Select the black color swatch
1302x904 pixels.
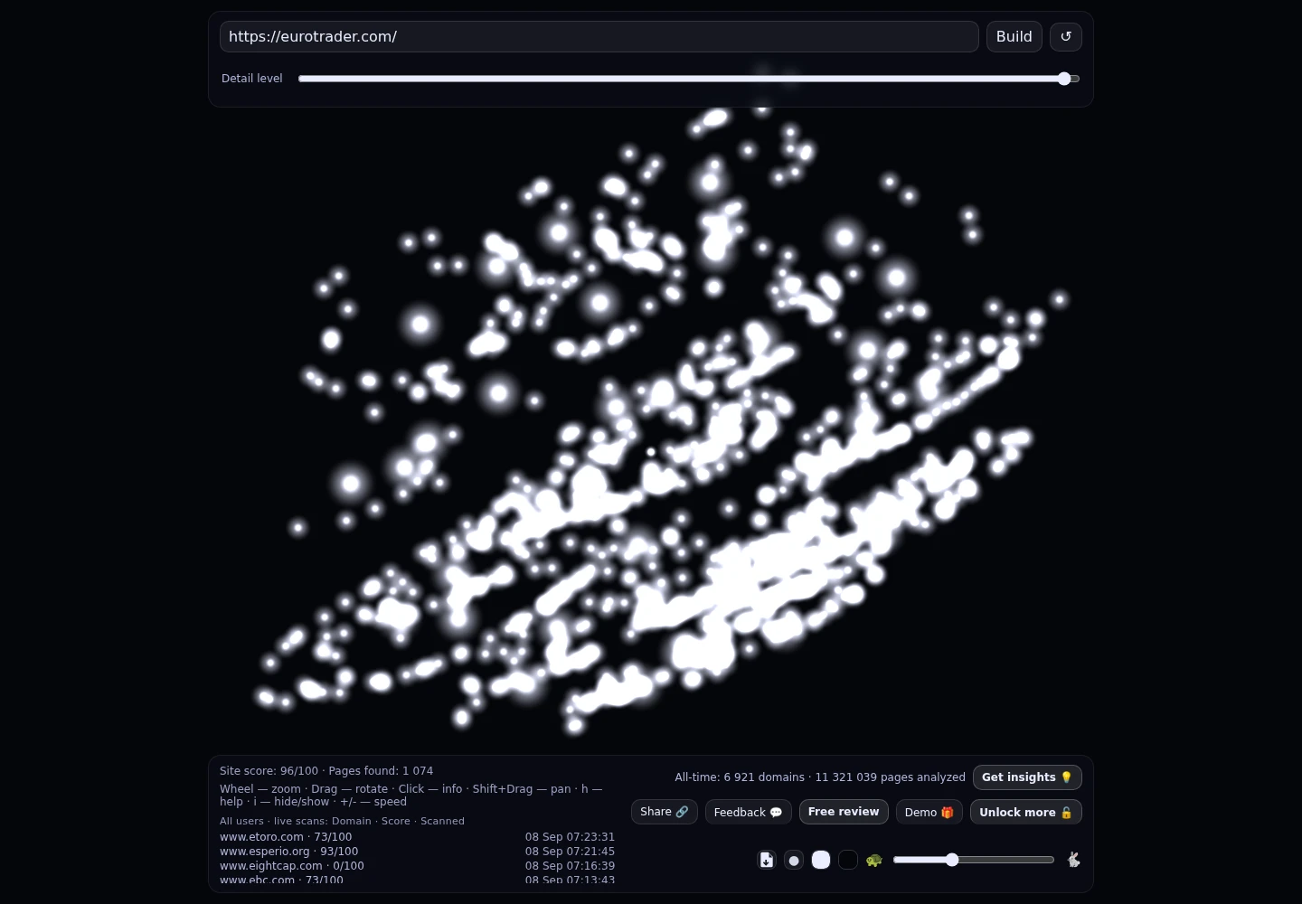848,860
